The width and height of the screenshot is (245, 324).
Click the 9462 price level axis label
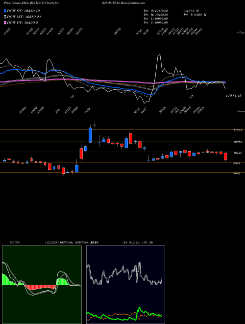coord(236,174)
